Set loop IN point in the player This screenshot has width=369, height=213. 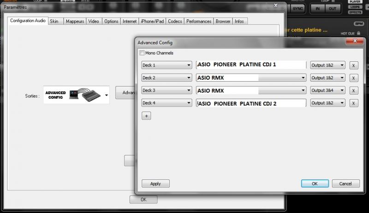click(x=317, y=9)
